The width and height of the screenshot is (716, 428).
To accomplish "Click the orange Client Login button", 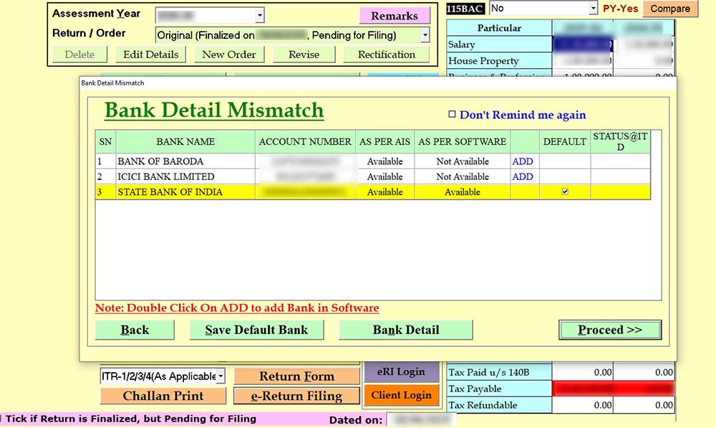I will [x=401, y=395].
